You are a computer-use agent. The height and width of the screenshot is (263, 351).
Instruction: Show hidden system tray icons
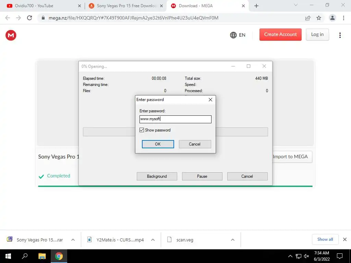click(290, 256)
